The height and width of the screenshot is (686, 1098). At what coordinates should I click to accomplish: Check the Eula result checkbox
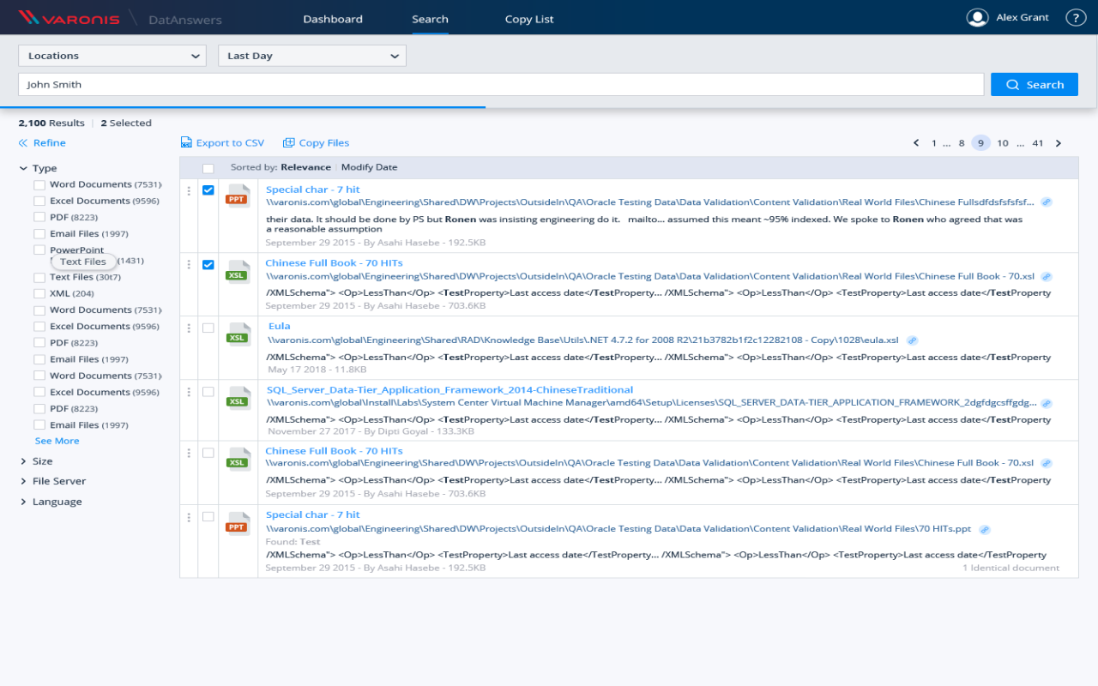[208, 328]
